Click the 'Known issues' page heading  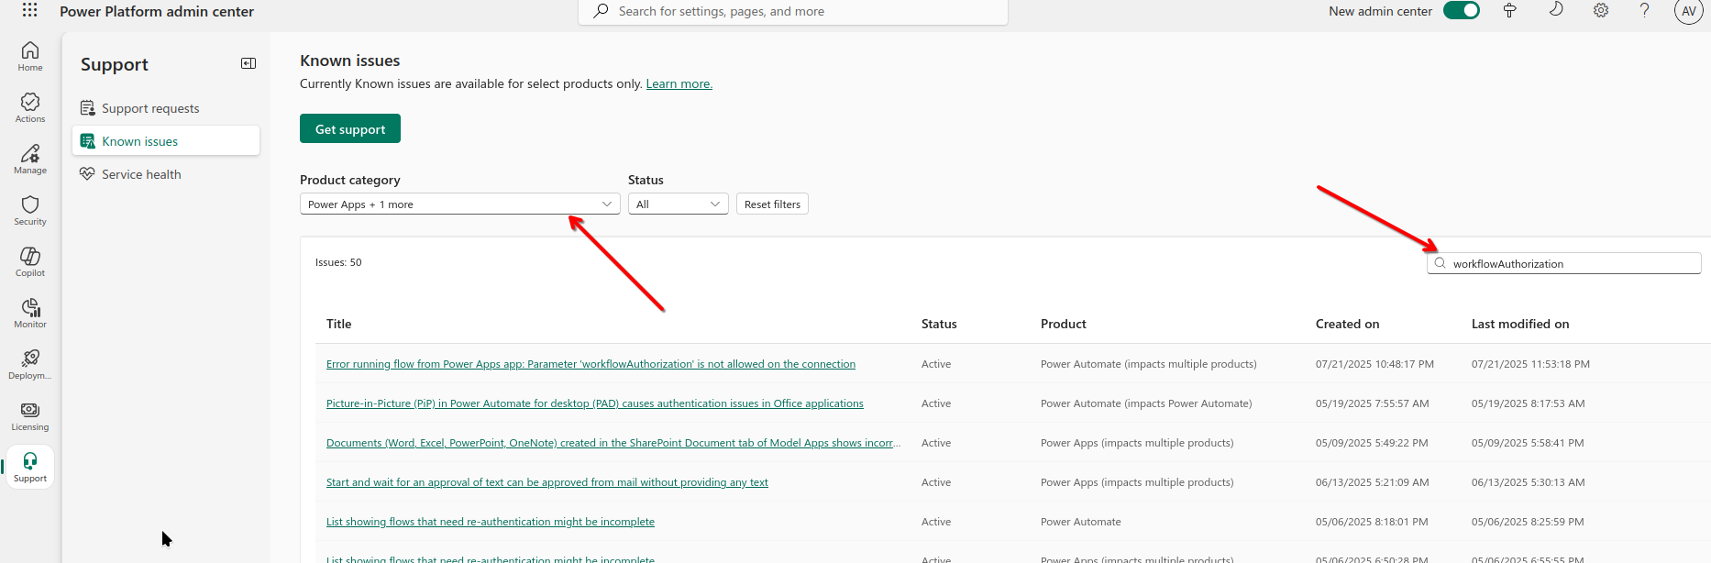[x=350, y=61]
